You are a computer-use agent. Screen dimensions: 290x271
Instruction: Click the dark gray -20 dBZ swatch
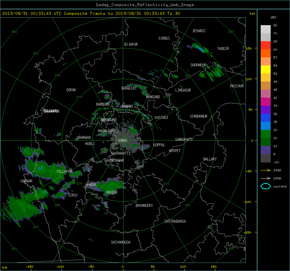point(266,158)
